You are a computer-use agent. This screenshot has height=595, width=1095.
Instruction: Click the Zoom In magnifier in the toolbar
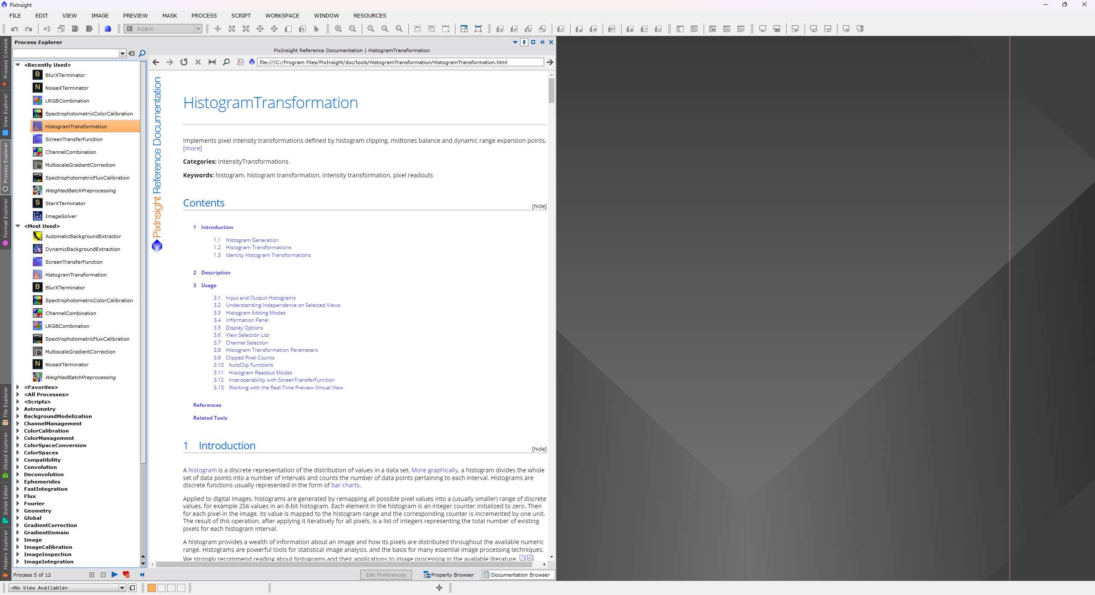pos(338,29)
